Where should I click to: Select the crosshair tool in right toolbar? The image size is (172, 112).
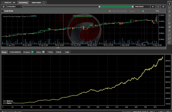[169, 7]
